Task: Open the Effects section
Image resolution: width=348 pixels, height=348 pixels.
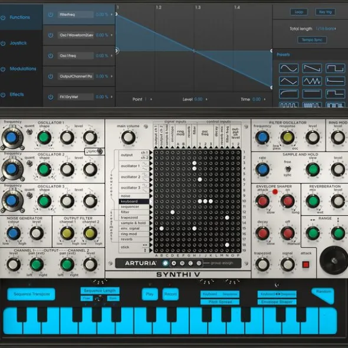Action: [x=17, y=95]
